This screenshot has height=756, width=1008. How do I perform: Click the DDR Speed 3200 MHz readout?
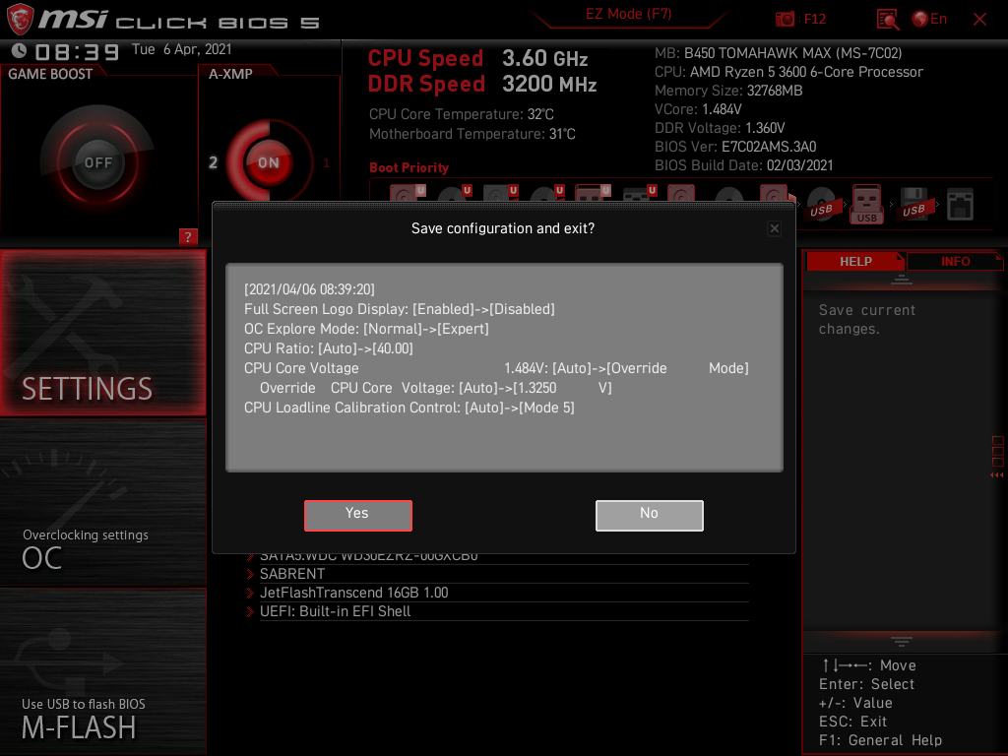(482, 85)
